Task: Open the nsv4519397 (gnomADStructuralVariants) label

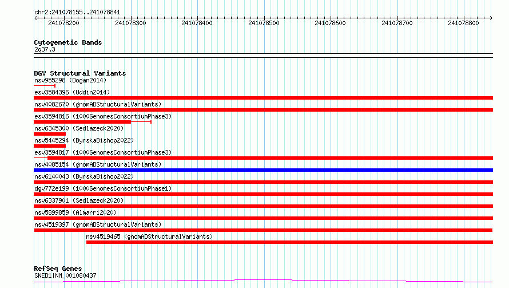Action: (98, 224)
